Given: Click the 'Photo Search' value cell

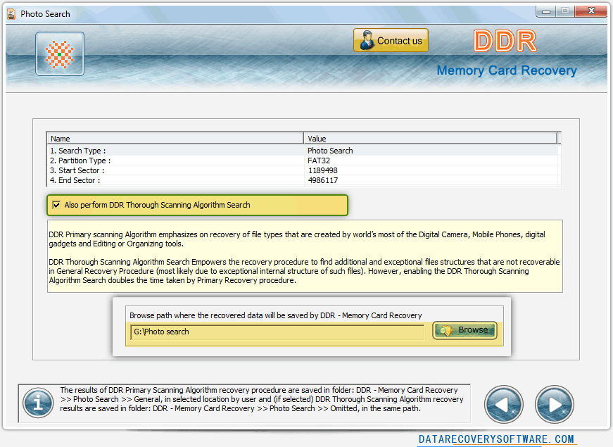Looking at the screenshot, I should pos(330,151).
